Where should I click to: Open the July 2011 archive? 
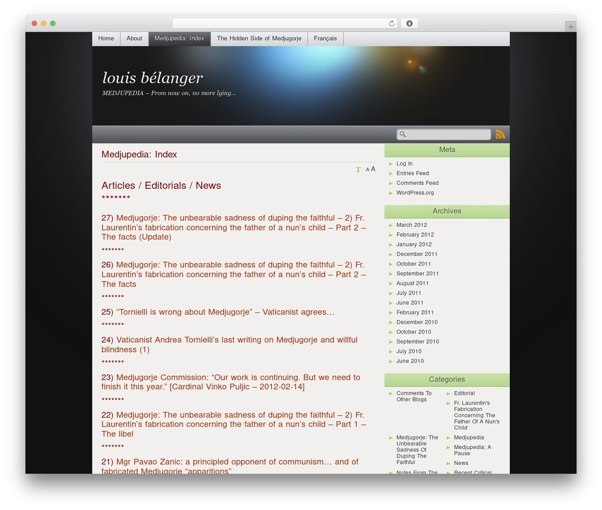409,293
